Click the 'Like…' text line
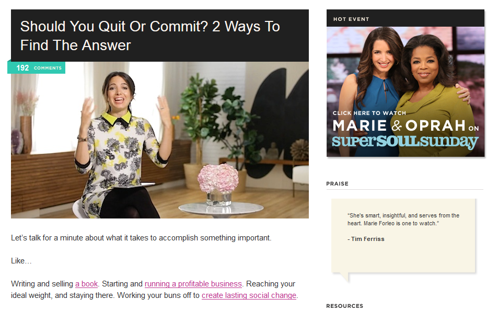 pos(21,261)
